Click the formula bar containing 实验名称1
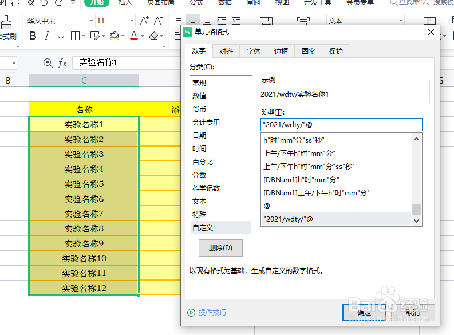This screenshot has height=335, width=454. 127,63
